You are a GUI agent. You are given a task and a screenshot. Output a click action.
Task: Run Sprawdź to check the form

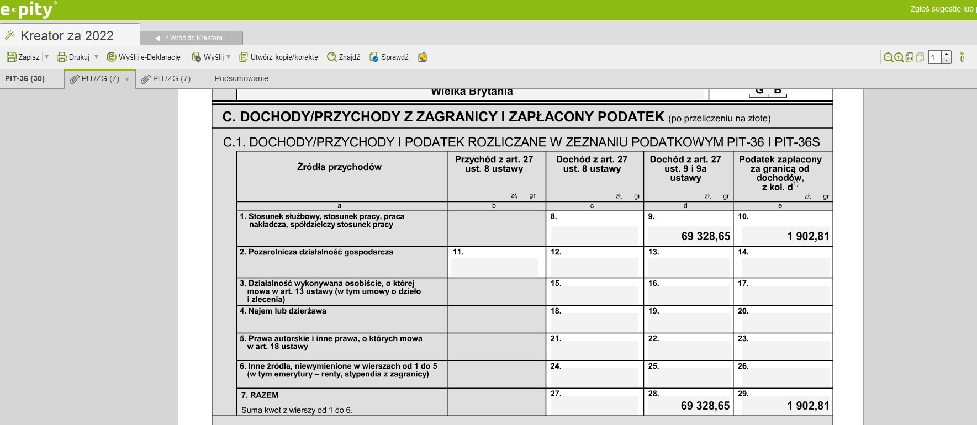pos(389,57)
